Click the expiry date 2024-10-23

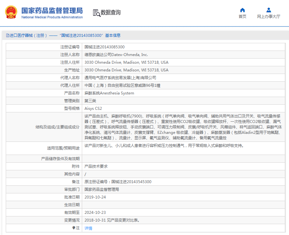coord(95,213)
